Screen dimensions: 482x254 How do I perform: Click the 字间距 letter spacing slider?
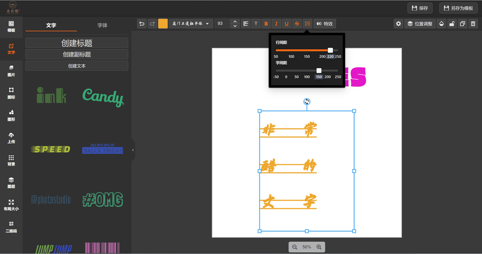[307, 70]
